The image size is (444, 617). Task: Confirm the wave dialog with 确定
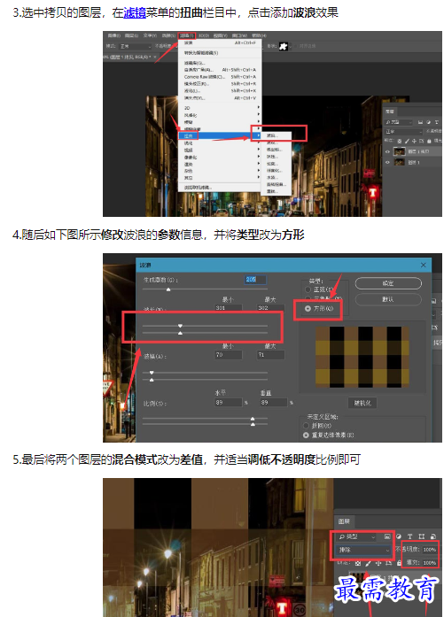388,283
